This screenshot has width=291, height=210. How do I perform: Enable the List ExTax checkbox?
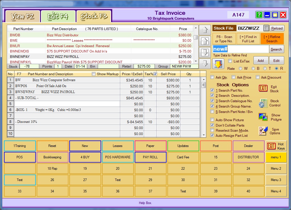(230, 61)
